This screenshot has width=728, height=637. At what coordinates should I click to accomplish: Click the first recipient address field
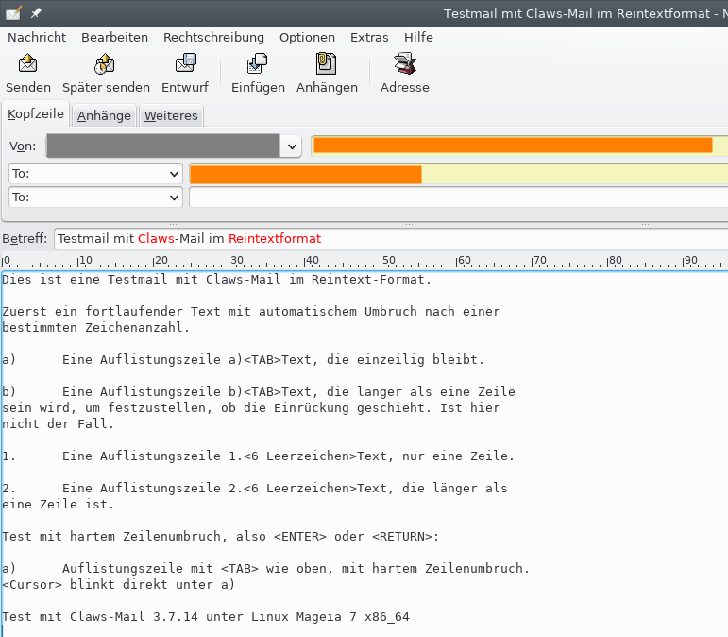(x=458, y=174)
